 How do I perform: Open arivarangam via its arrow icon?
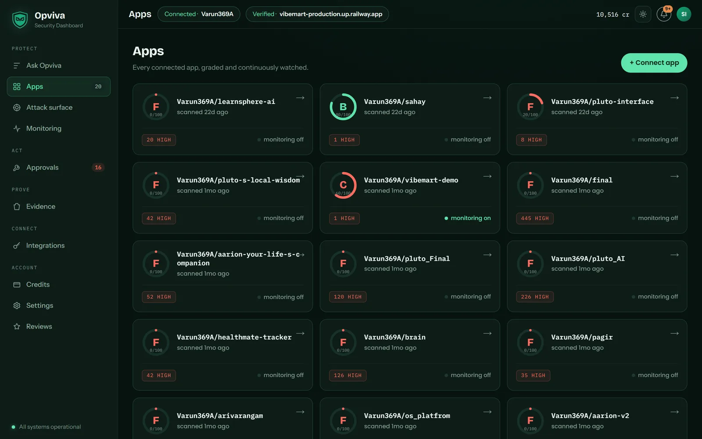pos(300,412)
